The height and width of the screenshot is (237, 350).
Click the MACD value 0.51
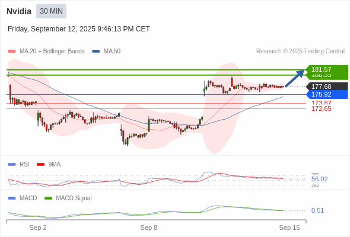(x=317, y=210)
